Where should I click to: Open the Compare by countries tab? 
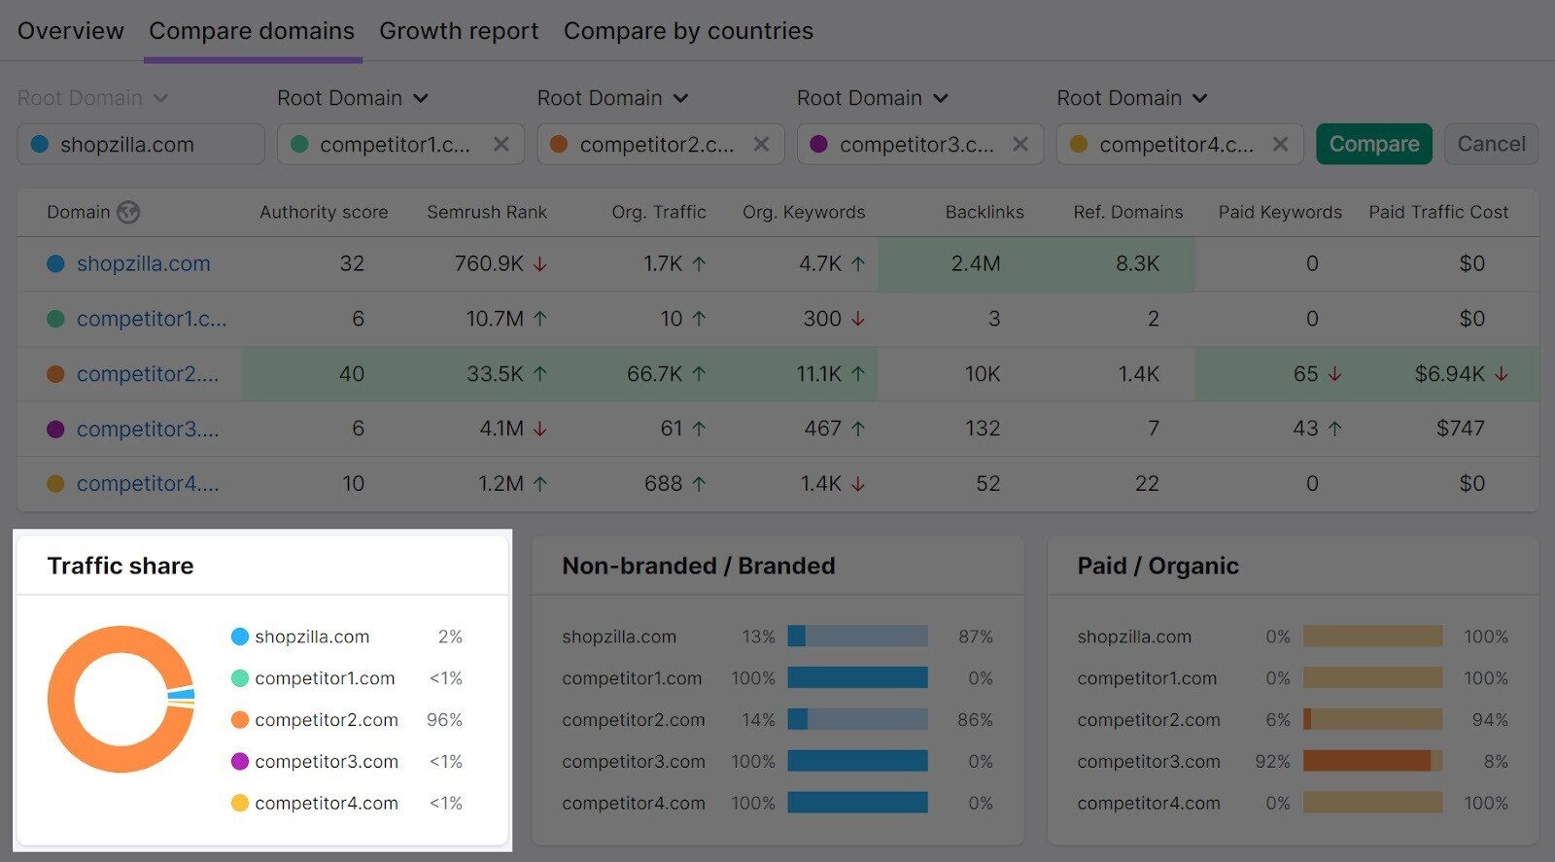688,30
